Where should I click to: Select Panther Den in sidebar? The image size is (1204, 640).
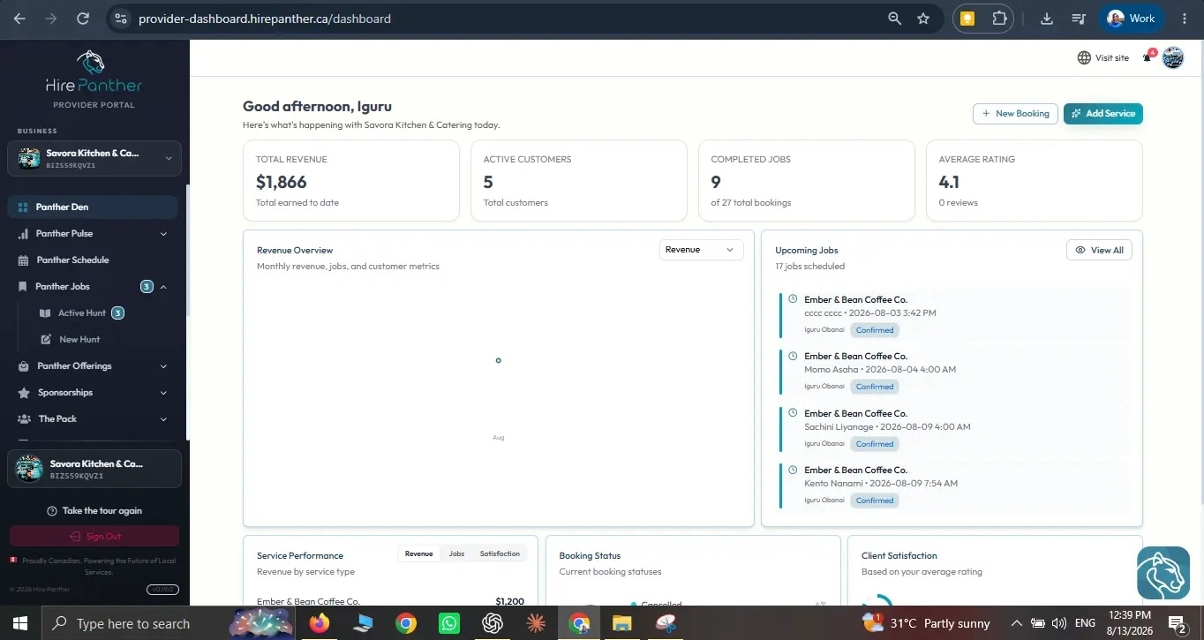(93, 207)
